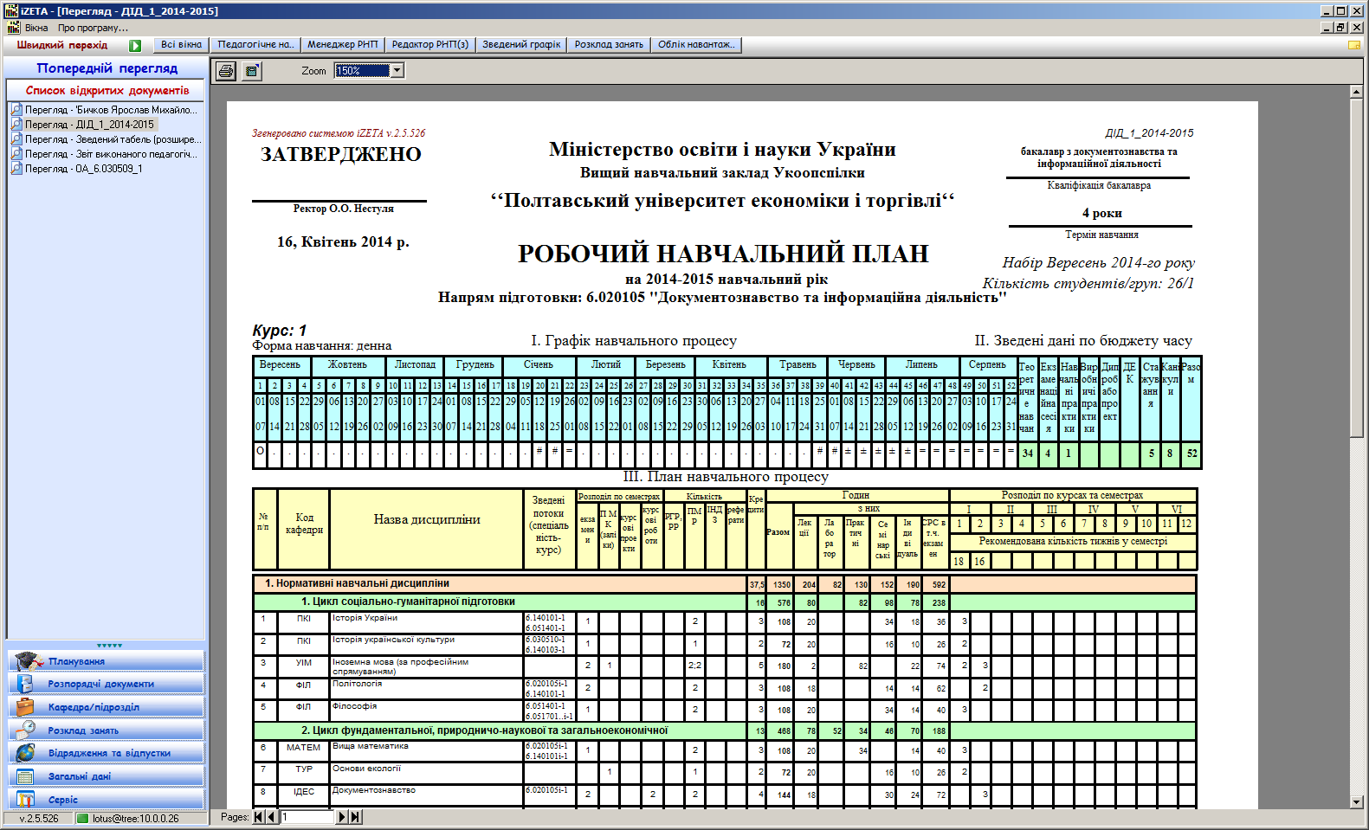1369x830 pixels.
Task: Switch to the Розклад занять tab
Action: coord(609,45)
